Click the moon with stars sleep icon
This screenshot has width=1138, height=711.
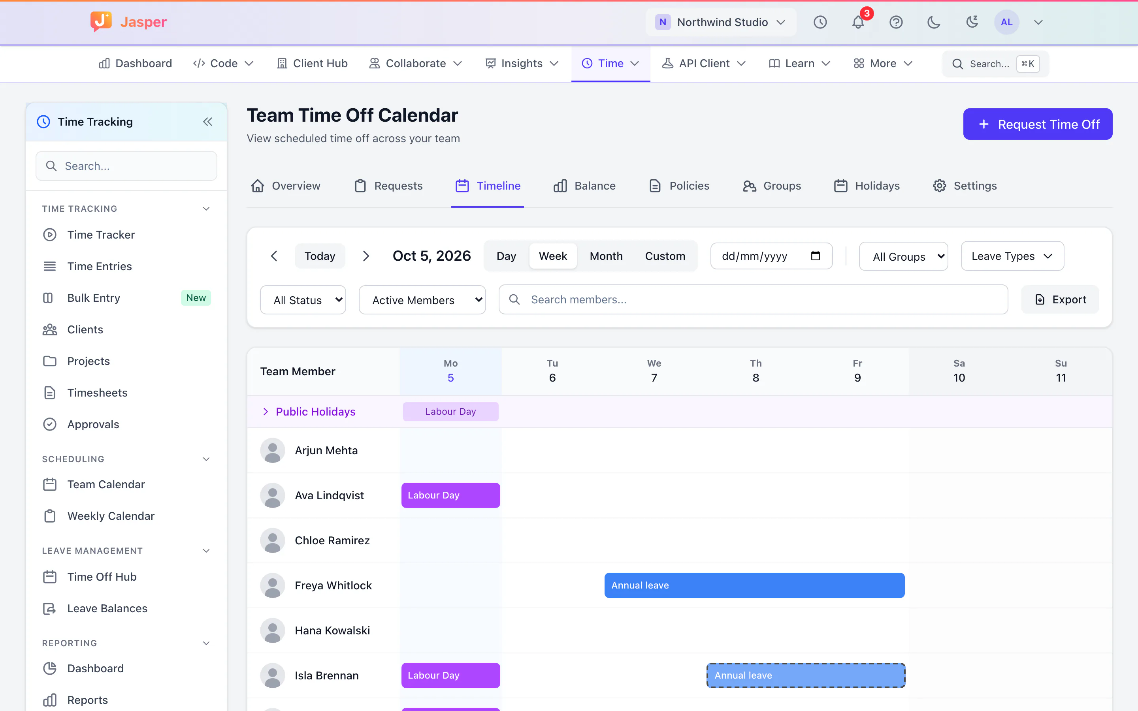coord(972,22)
